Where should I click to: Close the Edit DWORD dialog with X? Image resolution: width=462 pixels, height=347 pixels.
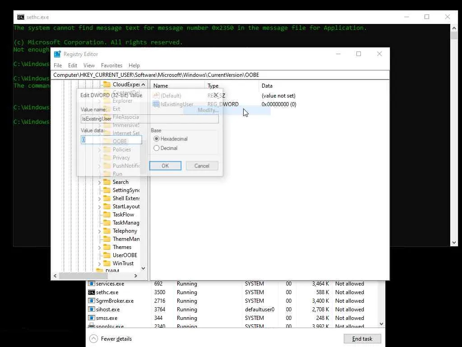coord(216,95)
